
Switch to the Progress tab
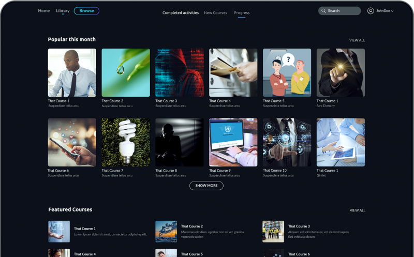coord(242,12)
